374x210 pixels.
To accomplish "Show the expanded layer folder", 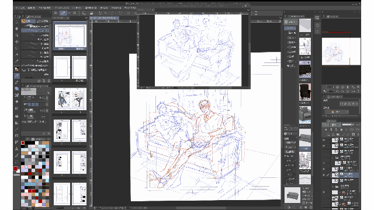I will 324,157.
